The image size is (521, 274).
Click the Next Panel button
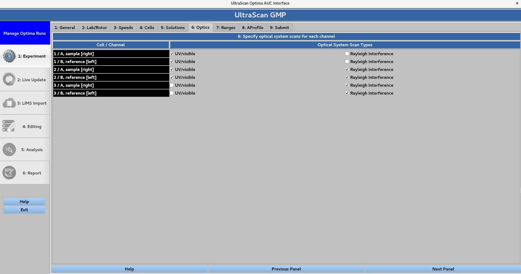pos(443,269)
